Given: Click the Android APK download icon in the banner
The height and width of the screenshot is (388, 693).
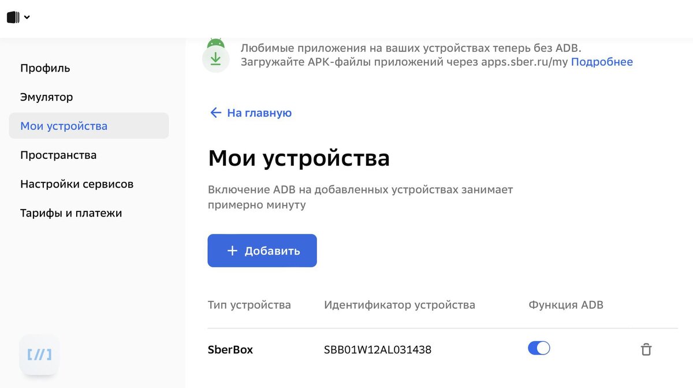Looking at the screenshot, I should (215, 57).
